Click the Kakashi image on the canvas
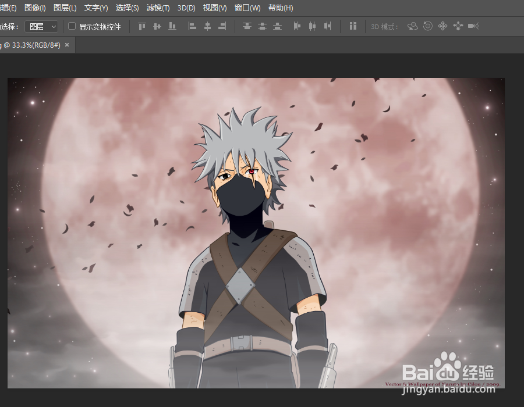Image resolution: width=524 pixels, height=407 pixels. coord(256,233)
